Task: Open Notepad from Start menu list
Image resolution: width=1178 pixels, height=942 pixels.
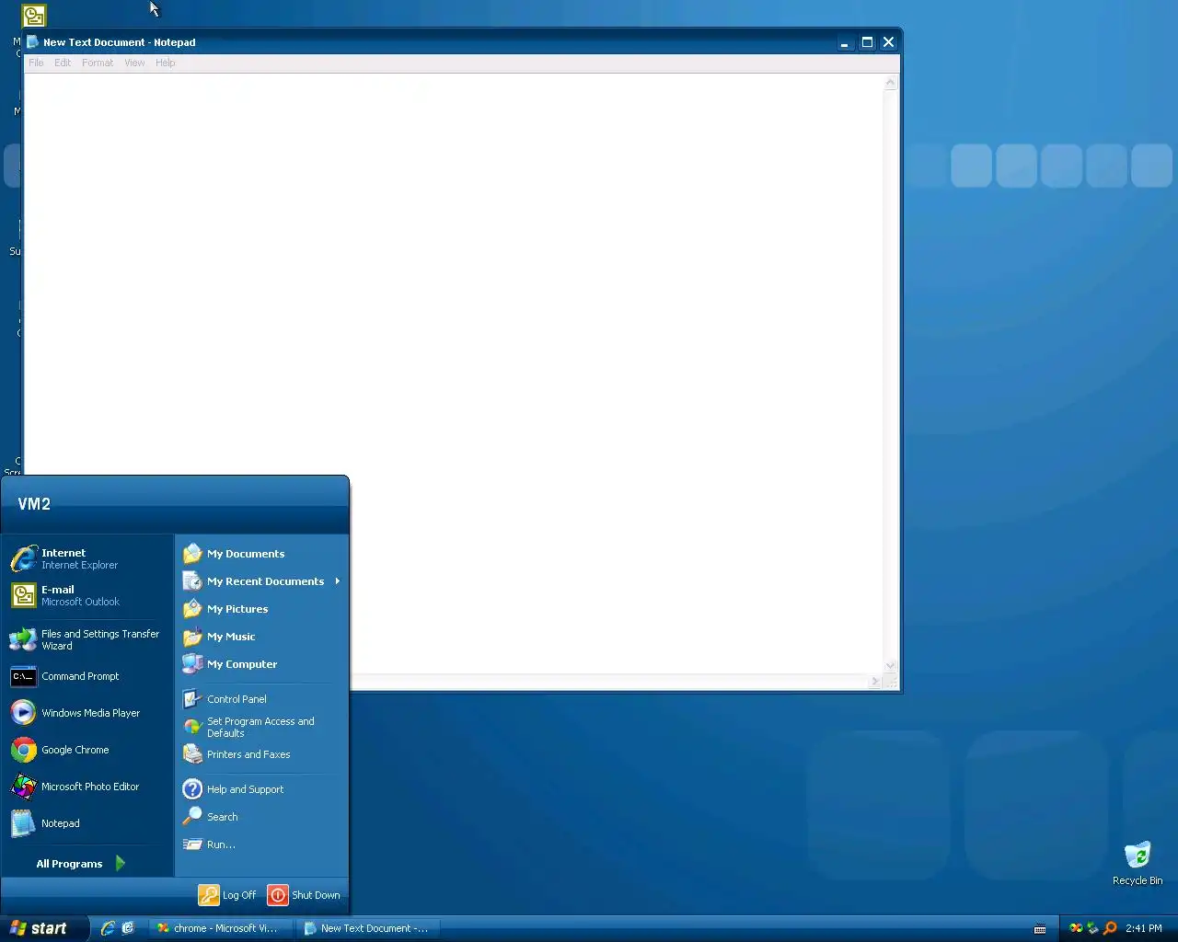Action: point(87,823)
